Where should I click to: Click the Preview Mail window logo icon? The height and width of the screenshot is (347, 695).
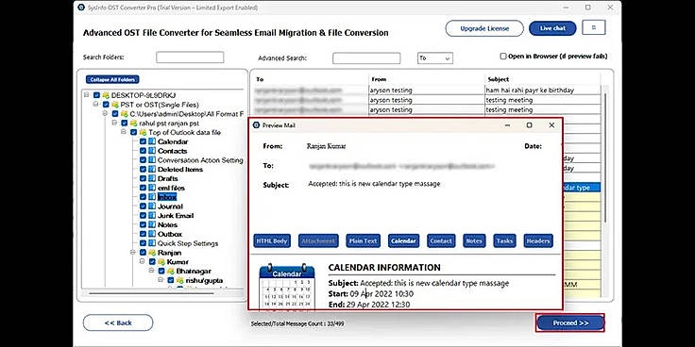point(256,125)
